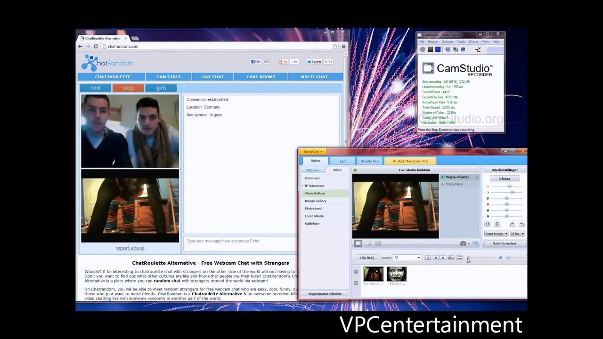Open Anskaf ManyCam Pro tab

click(410, 161)
